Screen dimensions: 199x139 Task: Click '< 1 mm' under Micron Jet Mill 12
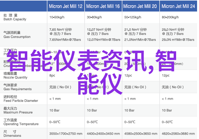click(x=55, y=99)
